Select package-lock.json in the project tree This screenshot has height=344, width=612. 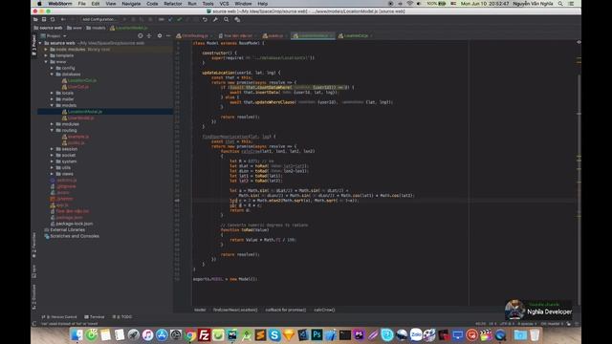[75, 224]
